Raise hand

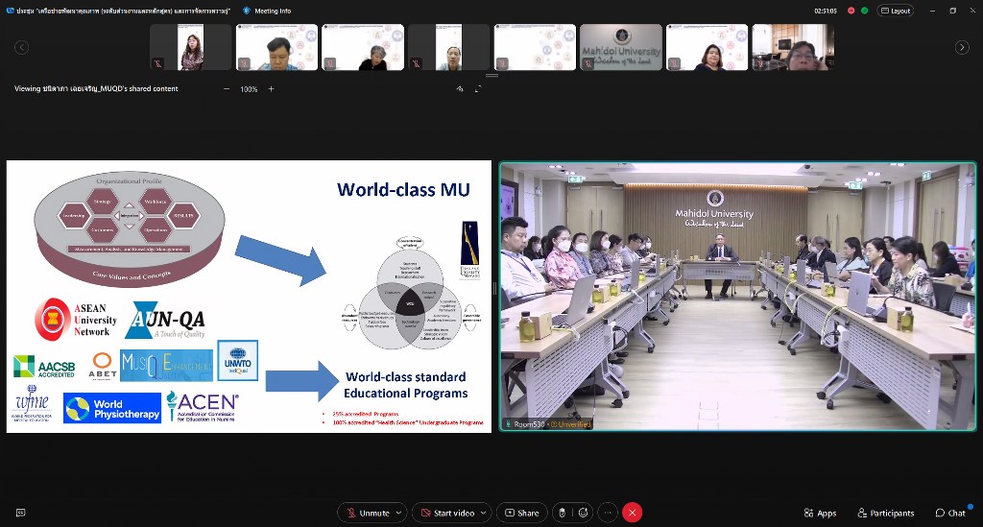(x=562, y=513)
